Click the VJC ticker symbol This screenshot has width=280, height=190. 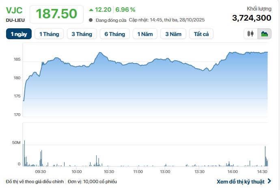click(14, 10)
